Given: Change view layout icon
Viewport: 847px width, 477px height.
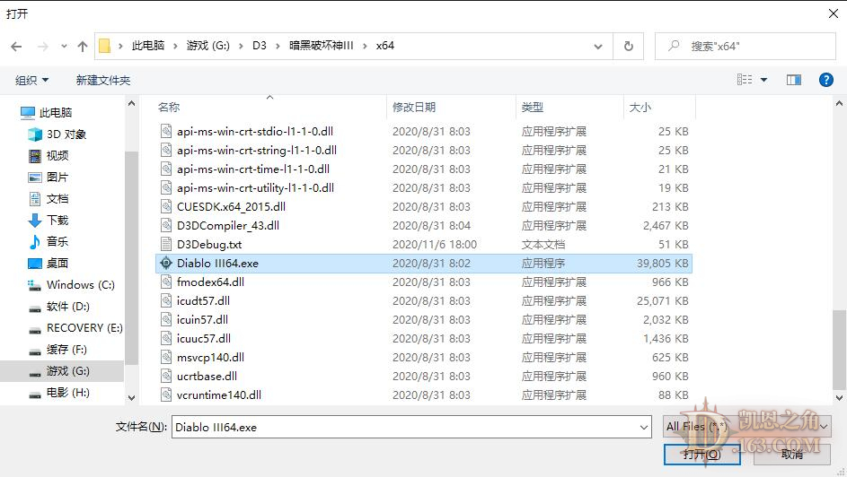Looking at the screenshot, I should 745,80.
